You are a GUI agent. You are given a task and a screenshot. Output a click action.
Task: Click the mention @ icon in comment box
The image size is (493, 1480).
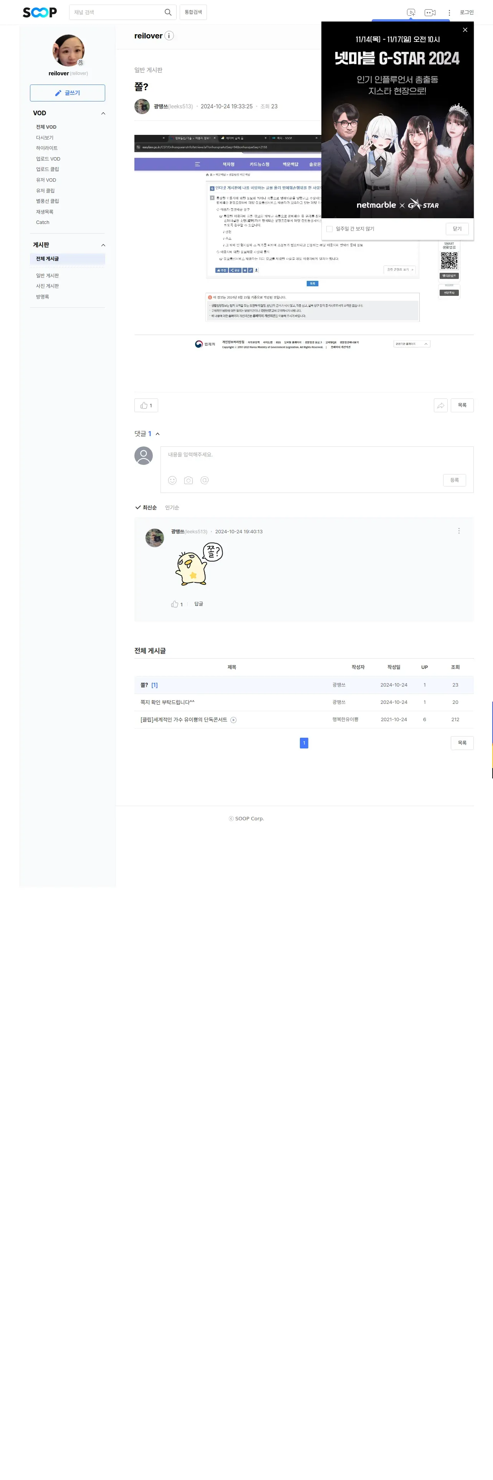(x=204, y=480)
